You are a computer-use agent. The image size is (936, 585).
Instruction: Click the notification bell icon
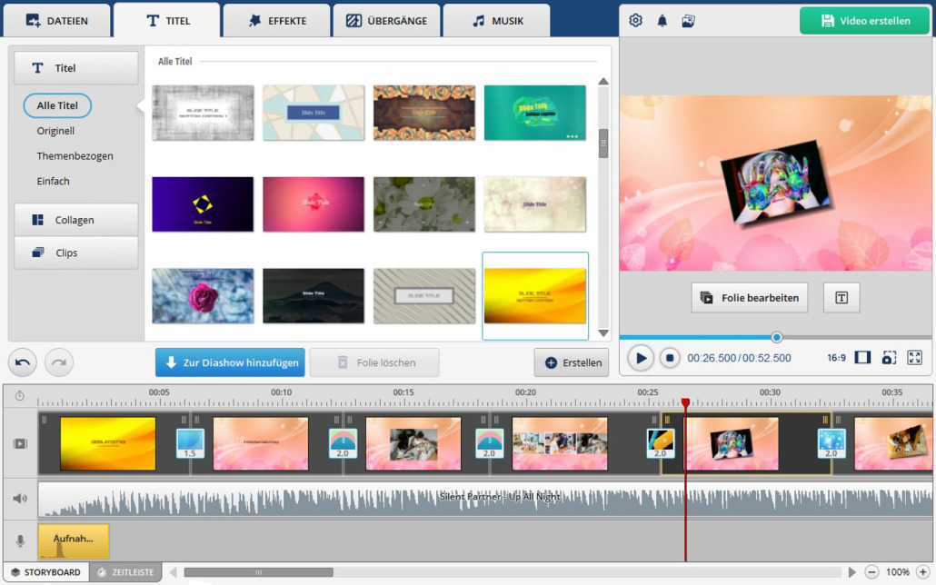pos(662,21)
